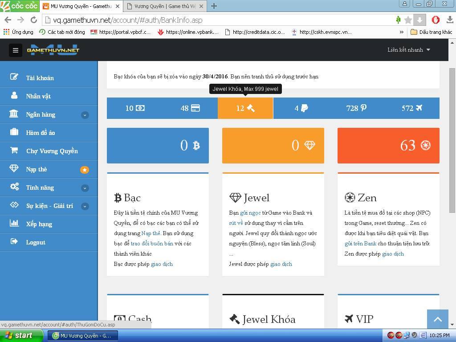Click the gửi trên Bank link
456x342 pixels.
click(x=360, y=244)
